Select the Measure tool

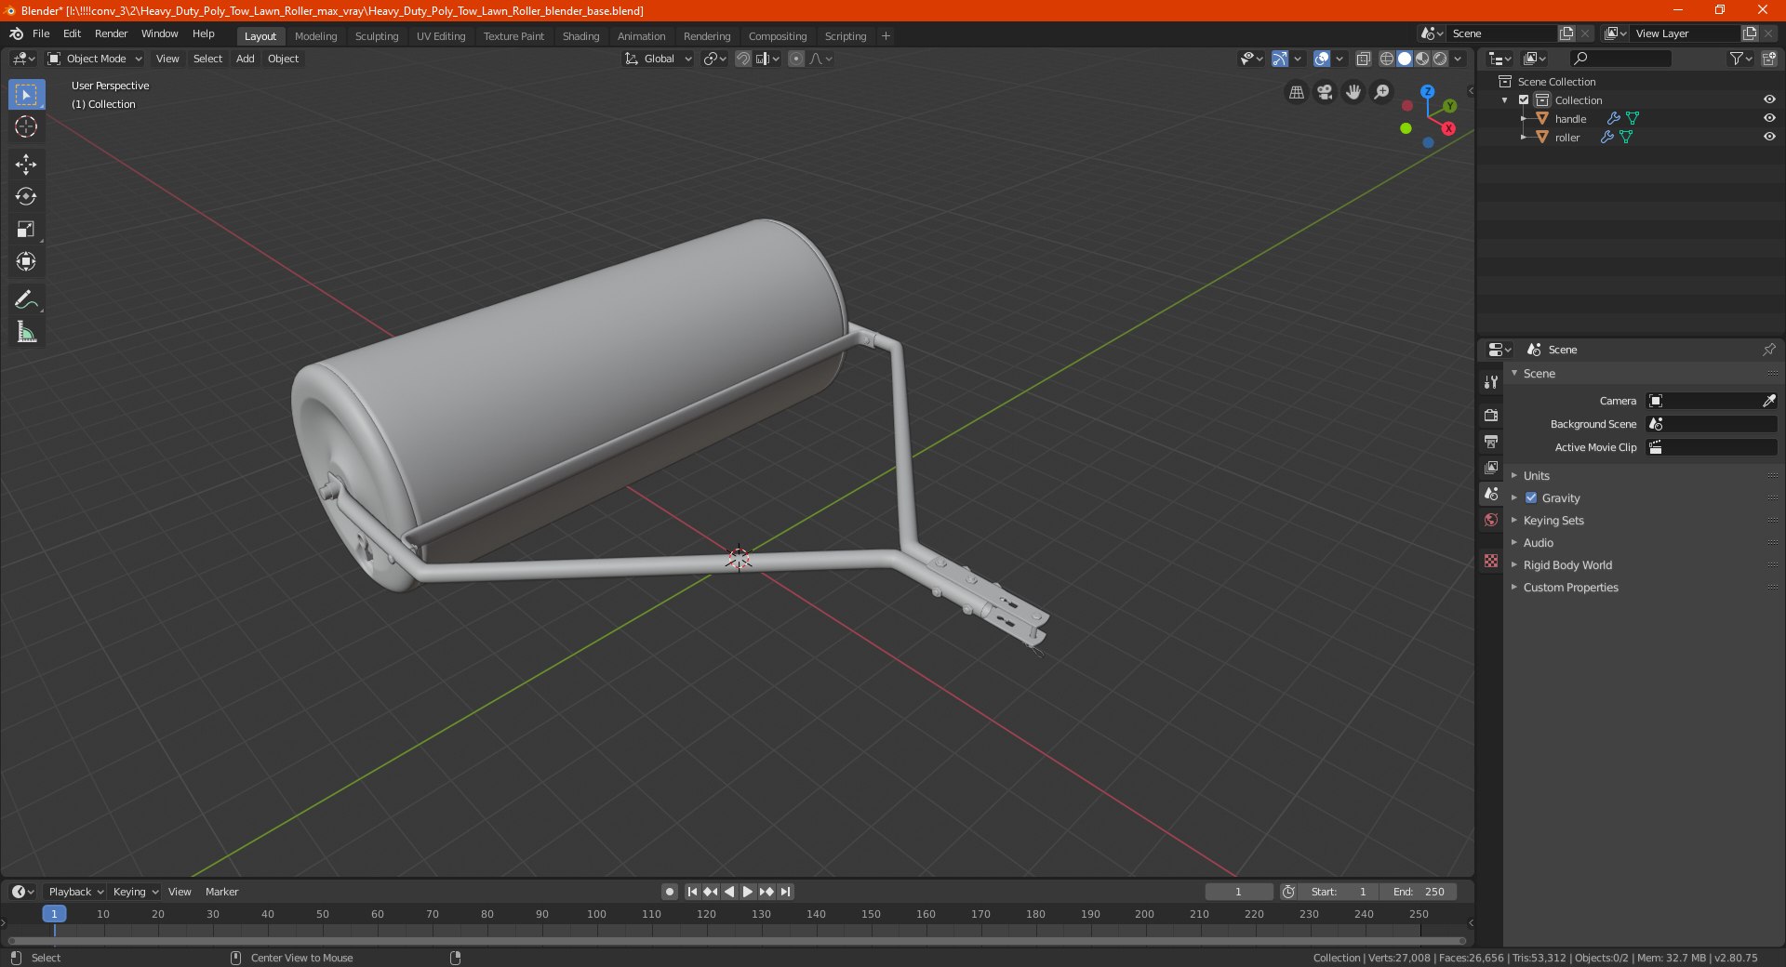click(26, 332)
